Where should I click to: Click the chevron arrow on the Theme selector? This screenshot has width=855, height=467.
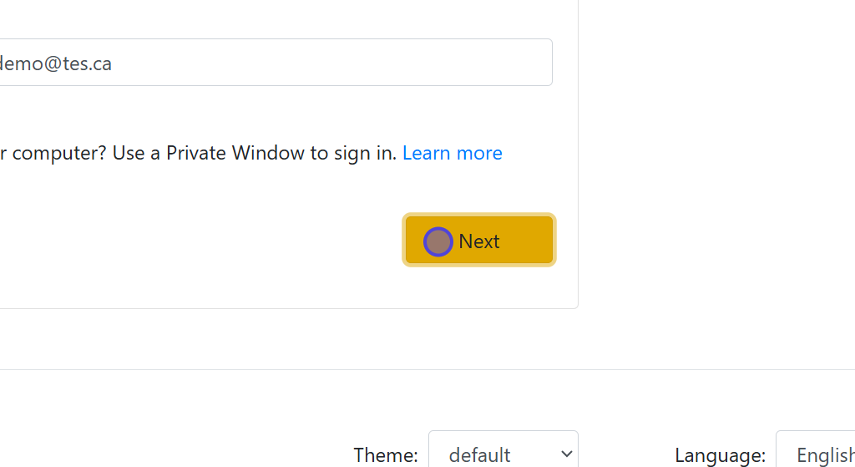(567, 454)
